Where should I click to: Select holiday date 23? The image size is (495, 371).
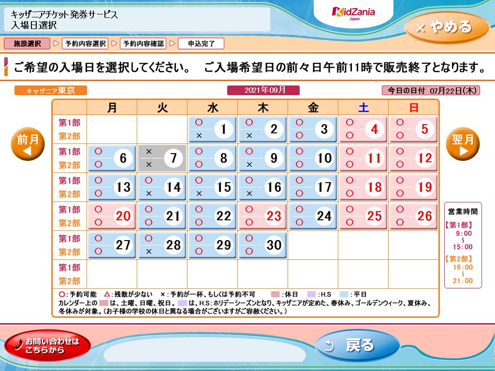coord(262,216)
